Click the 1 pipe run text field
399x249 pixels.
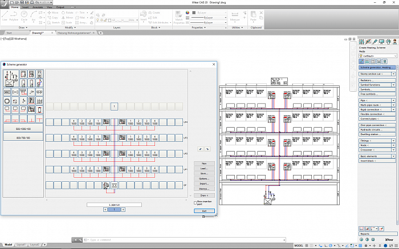click(114, 205)
